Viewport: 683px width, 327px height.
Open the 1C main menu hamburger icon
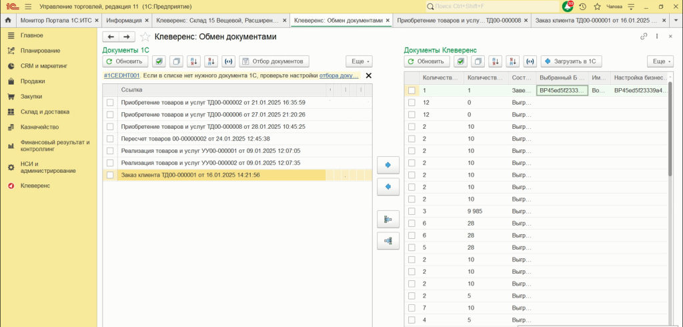28,7
